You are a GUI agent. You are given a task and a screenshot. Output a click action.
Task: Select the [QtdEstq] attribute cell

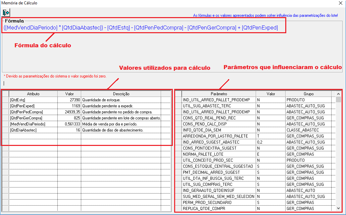33,100
